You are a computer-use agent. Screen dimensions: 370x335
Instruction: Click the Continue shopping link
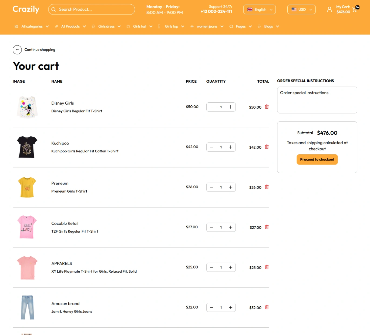pos(40,50)
